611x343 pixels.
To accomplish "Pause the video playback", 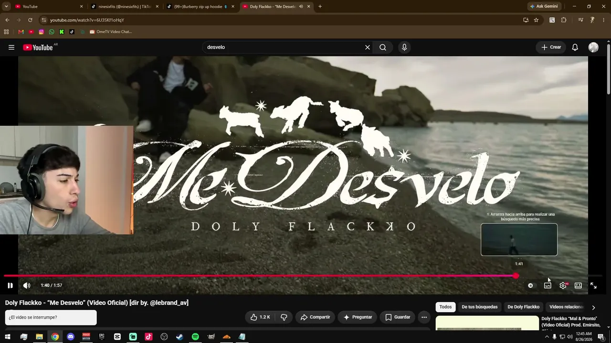I will click(10, 285).
